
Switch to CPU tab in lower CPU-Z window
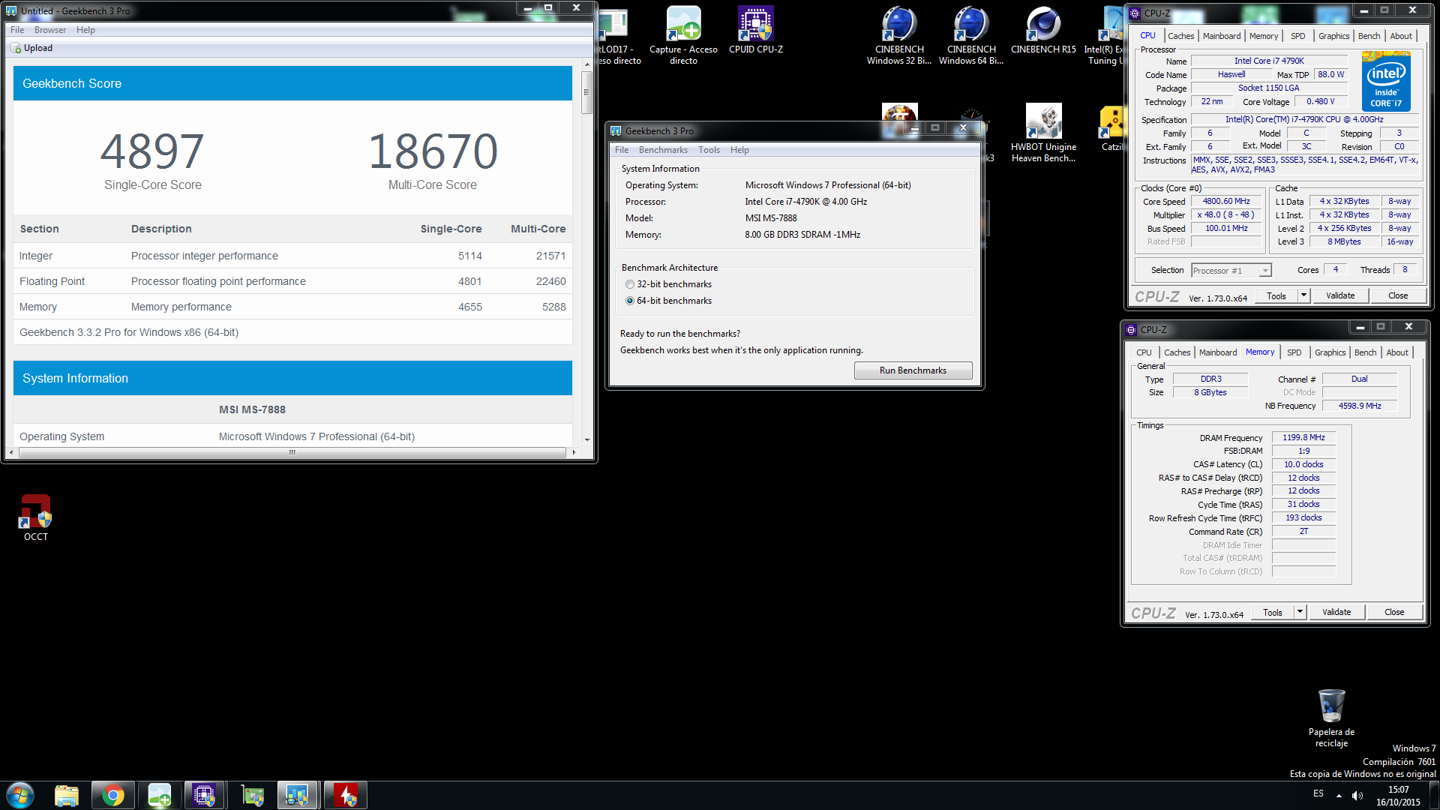(1144, 352)
